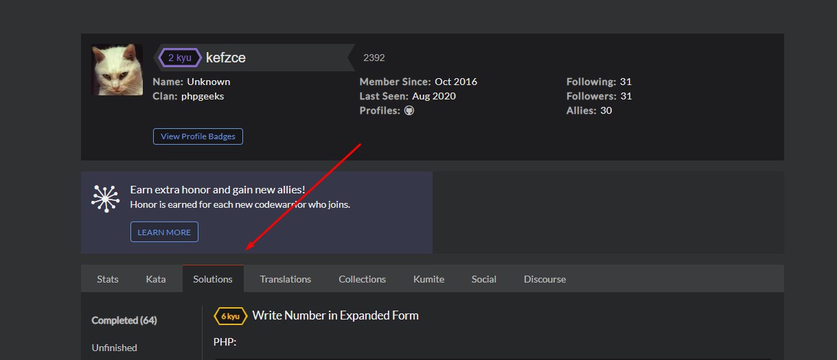Screen dimensions: 837x360
Task: Click the PHP: language label
Action: (x=225, y=341)
